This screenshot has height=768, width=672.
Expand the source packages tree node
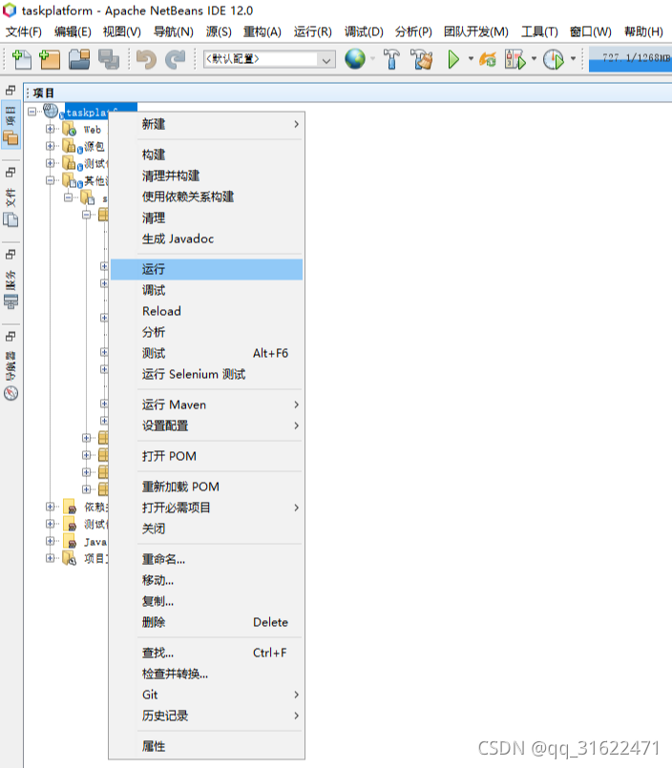click(x=50, y=146)
